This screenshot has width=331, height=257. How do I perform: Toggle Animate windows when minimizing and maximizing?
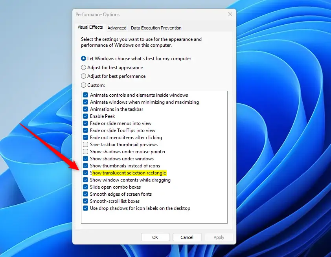click(x=85, y=102)
